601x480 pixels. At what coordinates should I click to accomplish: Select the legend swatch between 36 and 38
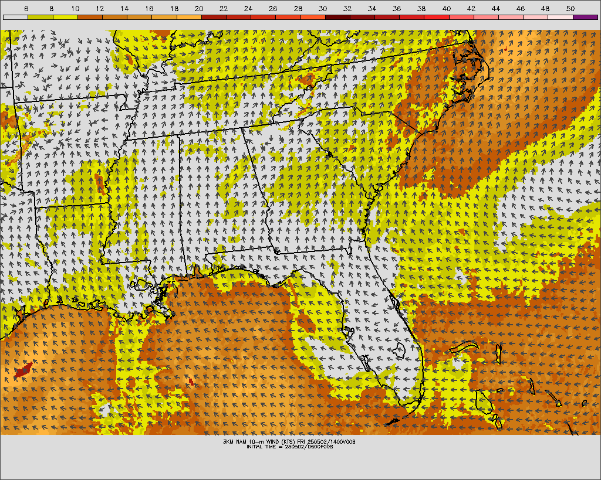412,17
